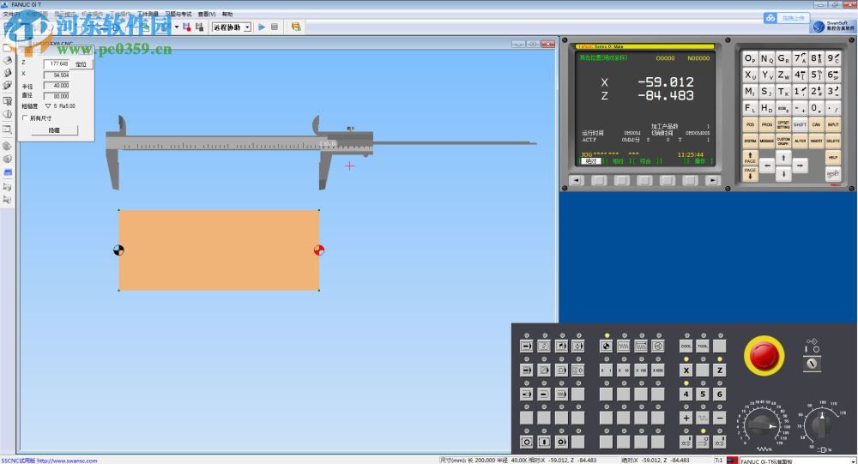Click the cursor up arrow key
Image resolution: width=858 pixels, height=464 pixels.
783,158
